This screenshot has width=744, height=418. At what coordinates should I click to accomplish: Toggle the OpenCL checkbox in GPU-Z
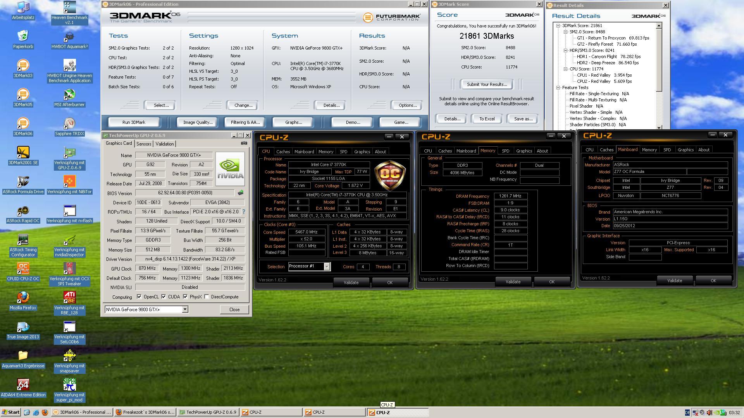[139, 297]
